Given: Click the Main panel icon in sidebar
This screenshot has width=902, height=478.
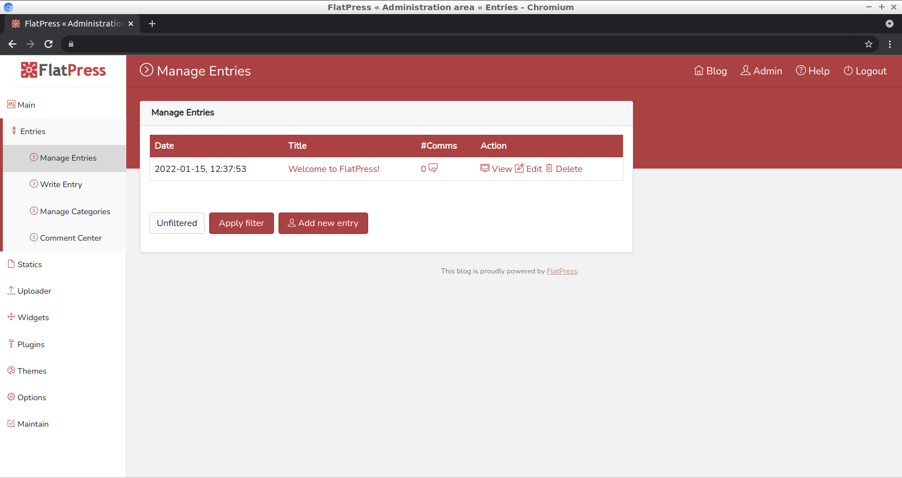Looking at the screenshot, I should click(11, 104).
